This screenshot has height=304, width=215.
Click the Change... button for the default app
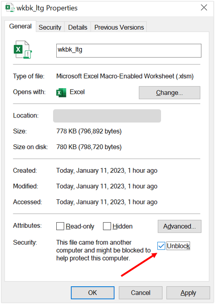point(169,93)
